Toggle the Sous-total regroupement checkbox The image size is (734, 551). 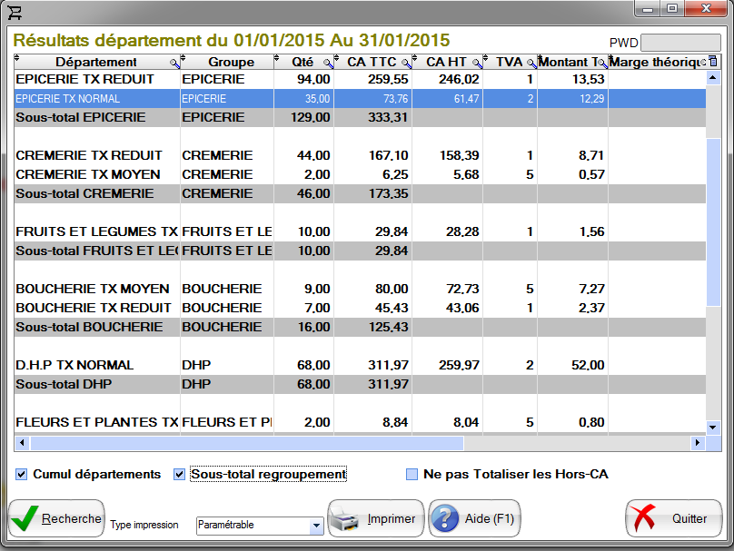[179, 474]
